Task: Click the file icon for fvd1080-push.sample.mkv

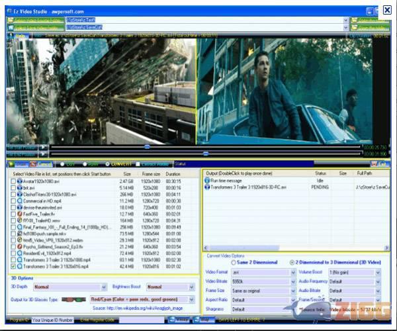Action: (19, 234)
